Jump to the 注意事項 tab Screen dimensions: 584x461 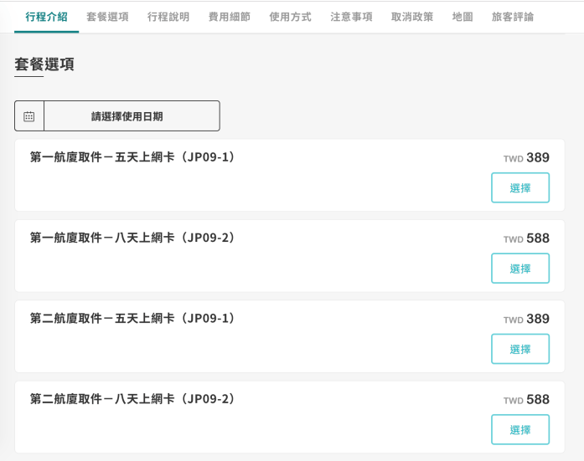[x=351, y=17]
